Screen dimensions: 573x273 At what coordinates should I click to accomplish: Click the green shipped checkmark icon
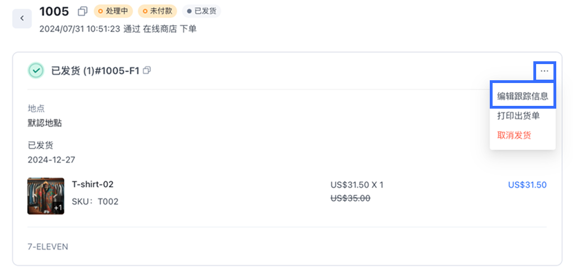click(x=36, y=71)
